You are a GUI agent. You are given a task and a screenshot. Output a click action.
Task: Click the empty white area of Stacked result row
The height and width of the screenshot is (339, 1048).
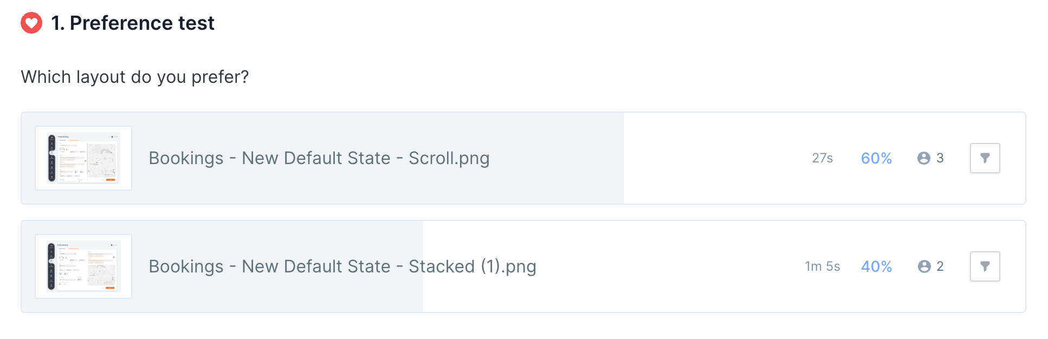tap(667, 266)
